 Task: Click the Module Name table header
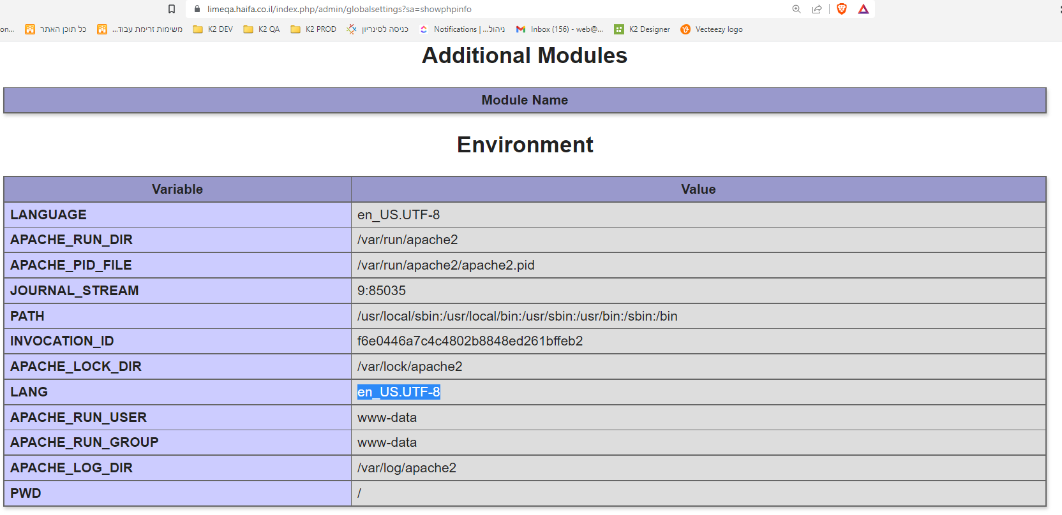(525, 100)
